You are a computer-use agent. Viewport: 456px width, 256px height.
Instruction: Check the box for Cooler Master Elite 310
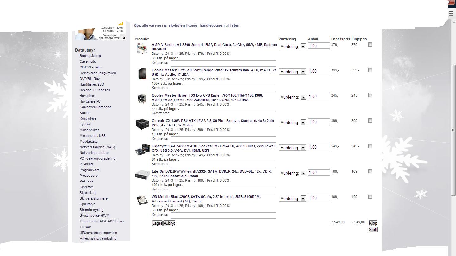pyautogui.click(x=370, y=70)
